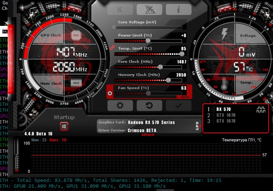Toggle the link icon for power and temp limits

pyautogui.click(x=112, y=47)
